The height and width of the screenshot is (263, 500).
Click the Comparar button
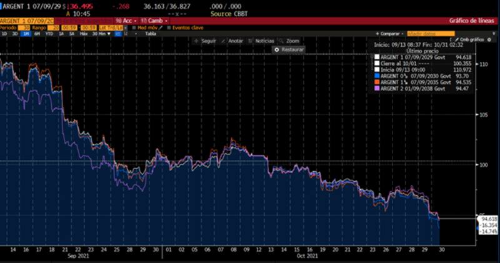pyautogui.click(x=390, y=34)
